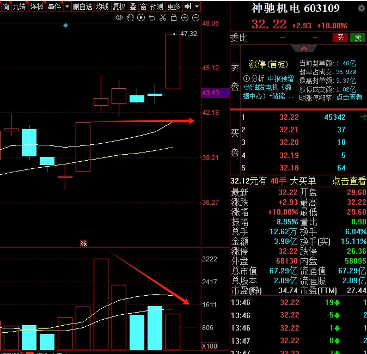Click the jump-to-end arrow toolbar icon
This screenshot has width=367, height=354.
[x=188, y=7]
